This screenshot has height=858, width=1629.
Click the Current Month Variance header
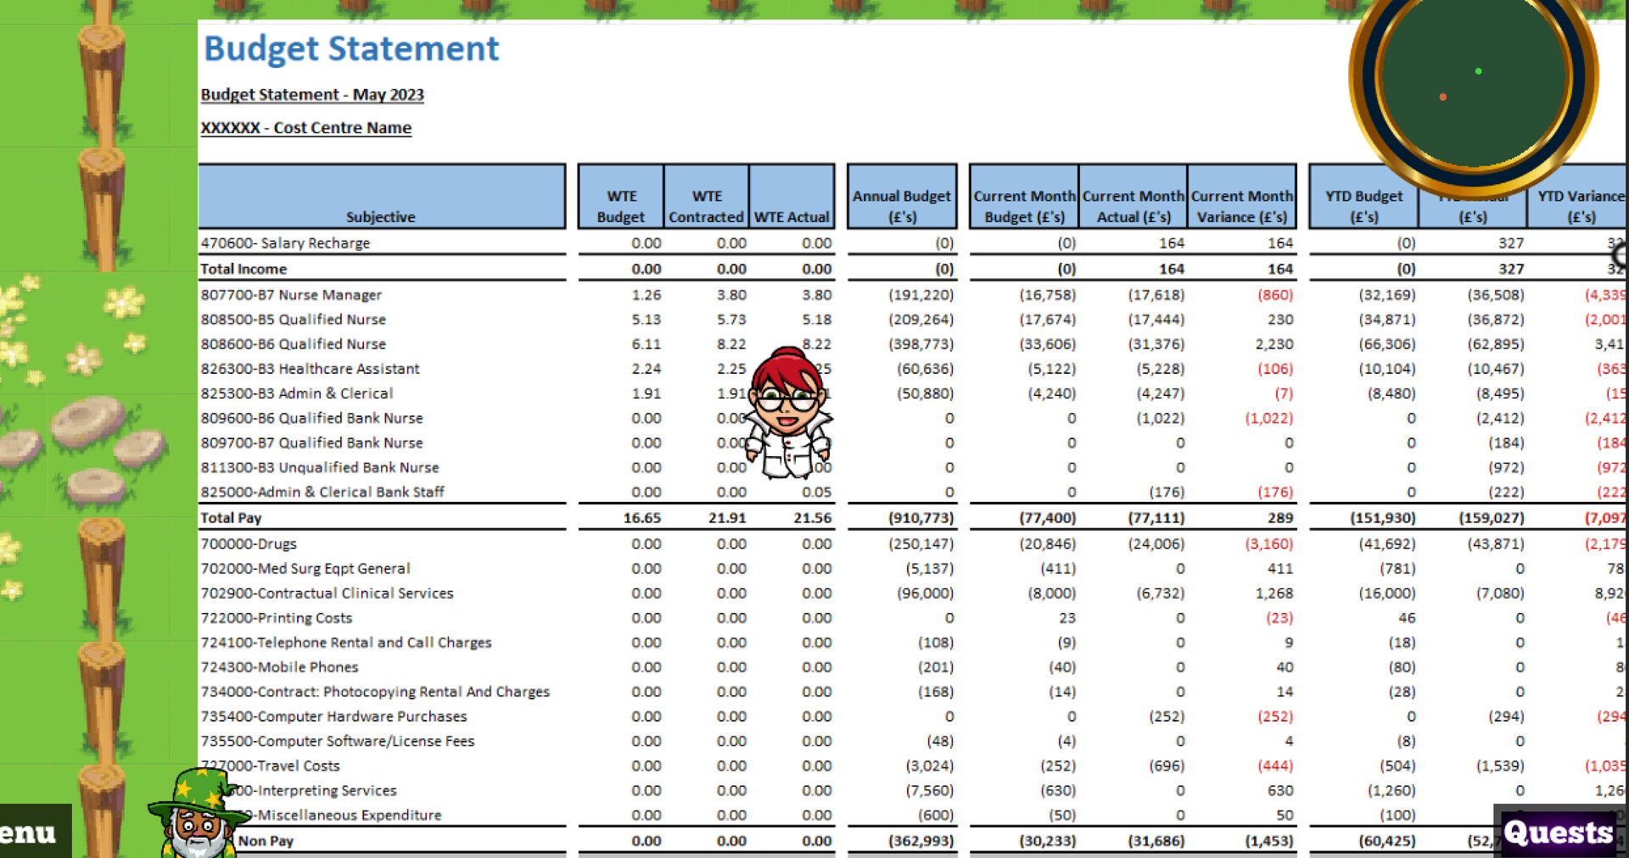[1242, 197]
